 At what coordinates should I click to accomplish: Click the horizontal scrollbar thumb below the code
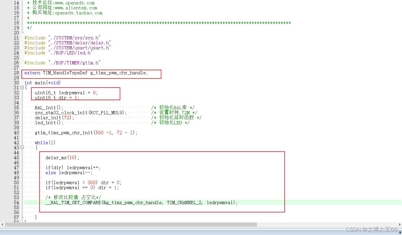[x=131, y=224]
